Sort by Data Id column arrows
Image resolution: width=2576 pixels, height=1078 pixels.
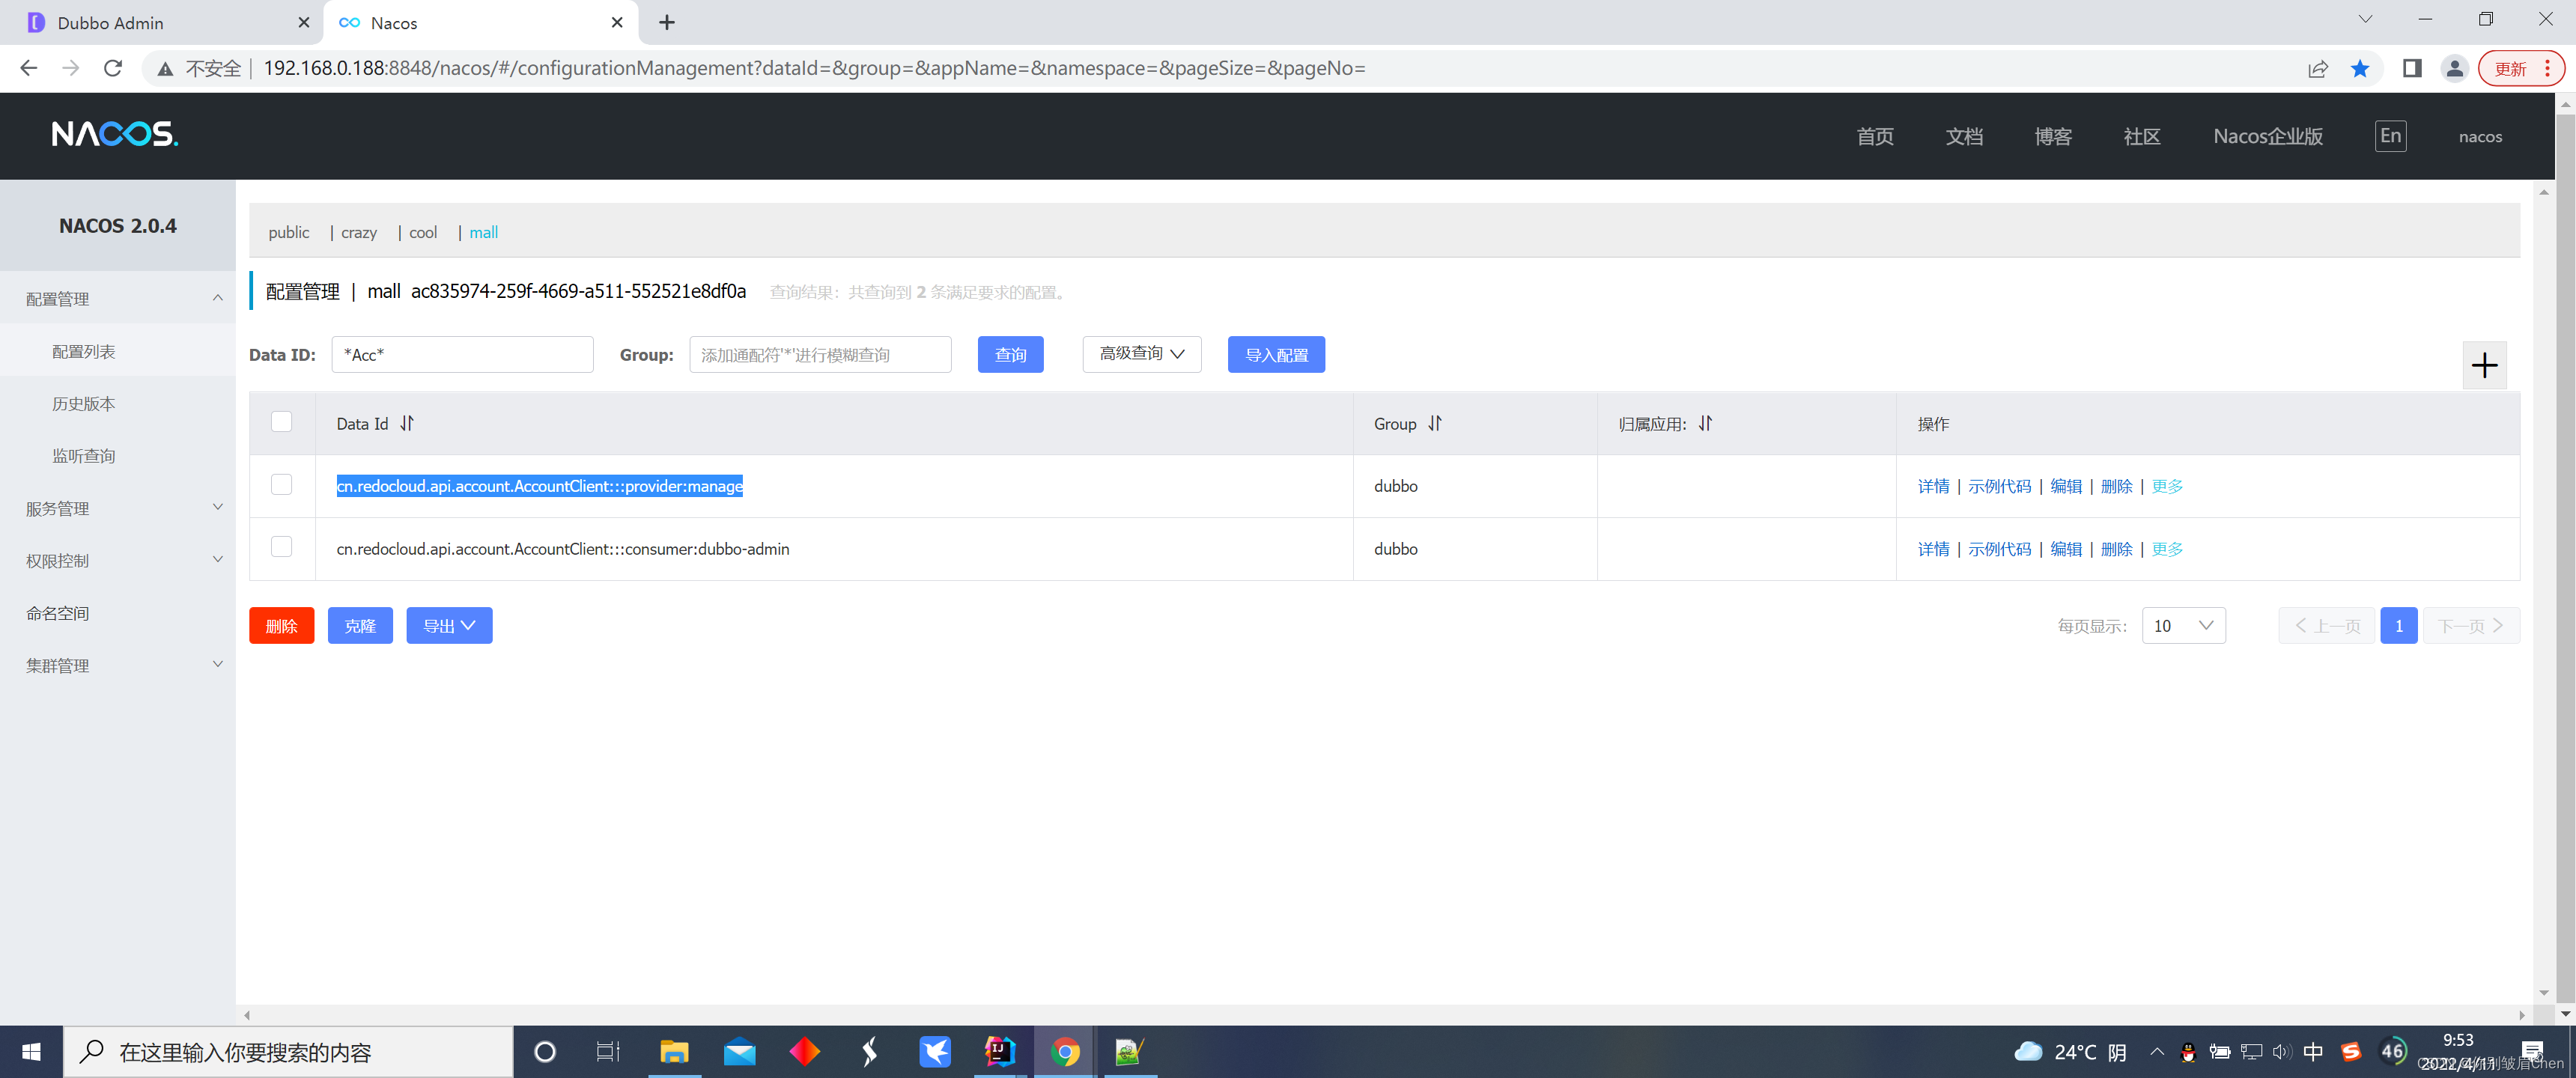407,423
